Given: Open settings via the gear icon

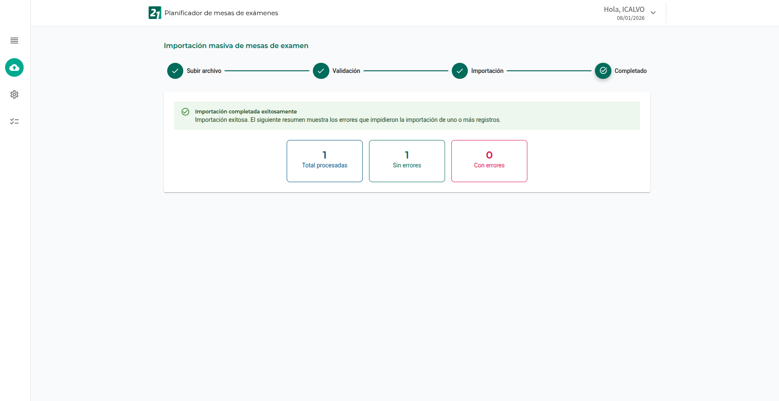Looking at the screenshot, I should 14,94.
